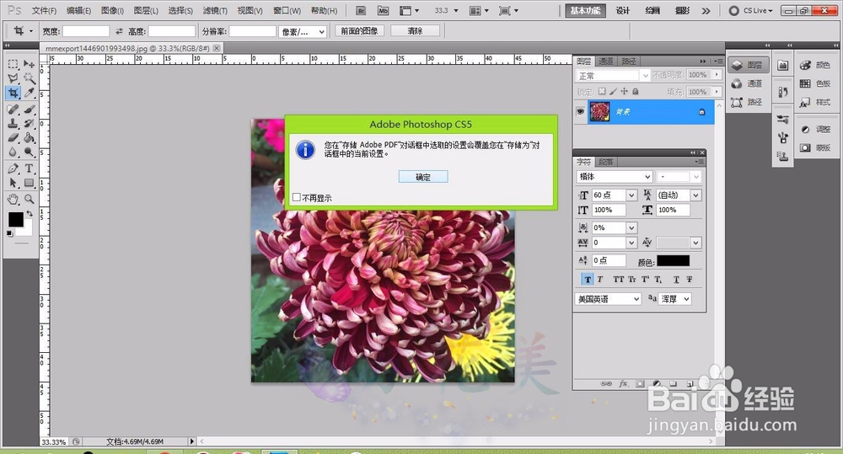Select the Hand tool

(13, 200)
